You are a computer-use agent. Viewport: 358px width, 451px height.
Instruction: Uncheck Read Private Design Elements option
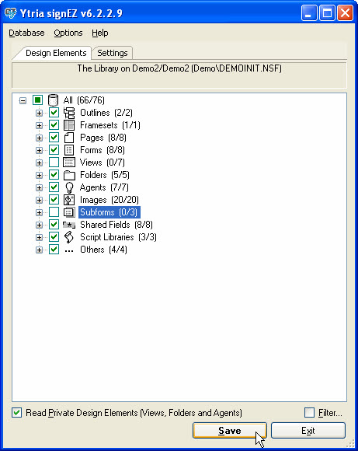pyautogui.click(x=16, y=413)
